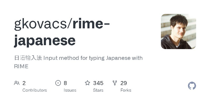Select the Contributors label
The image size is (210, 105).
tap(35, 90)
